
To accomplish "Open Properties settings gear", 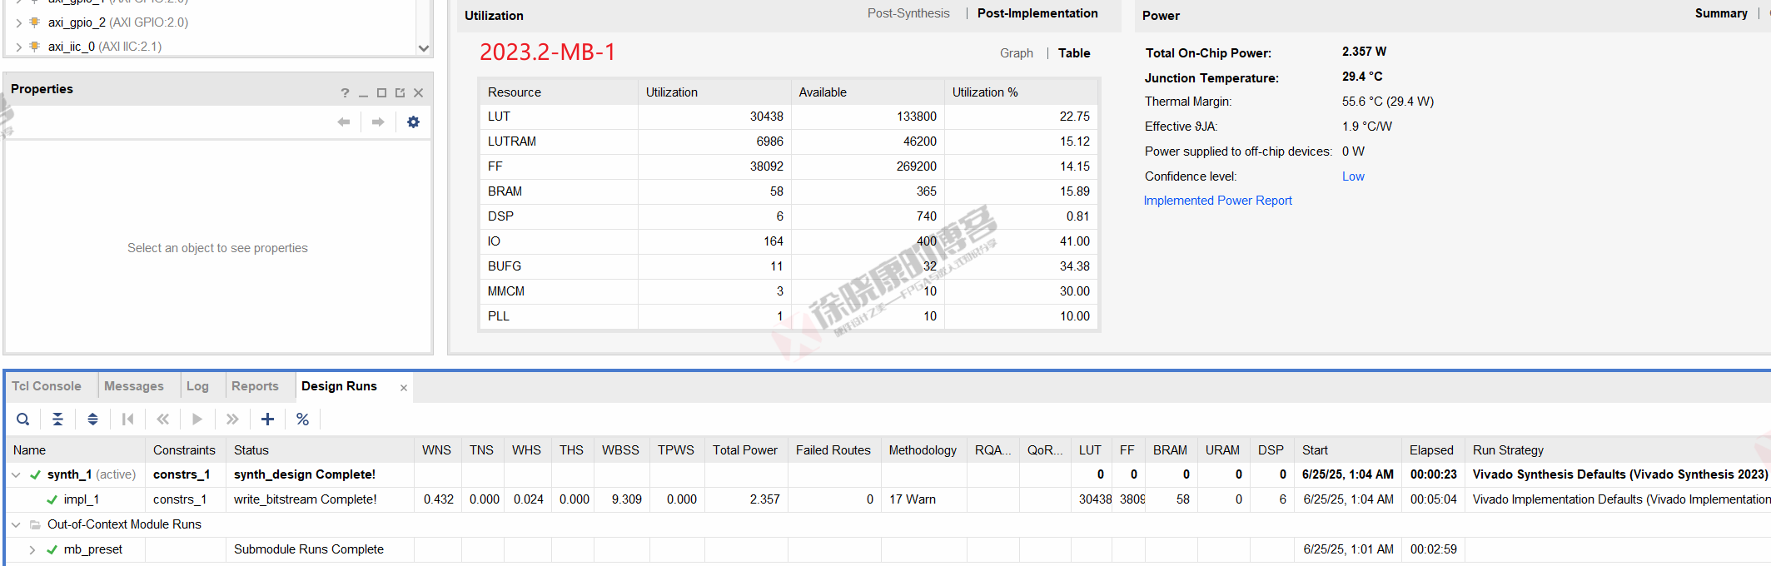I will click(413, 122).
